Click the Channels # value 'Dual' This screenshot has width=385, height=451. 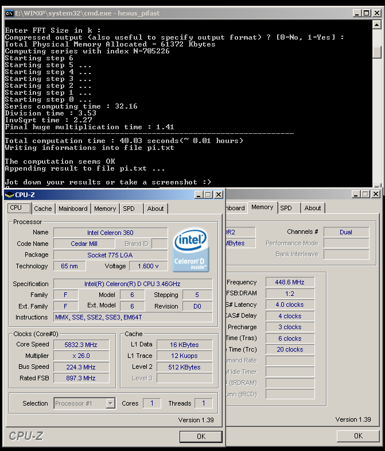(x=346, y=233)
